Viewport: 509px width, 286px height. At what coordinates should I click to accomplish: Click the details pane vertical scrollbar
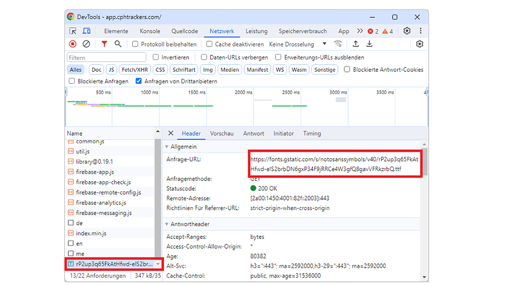424,211
